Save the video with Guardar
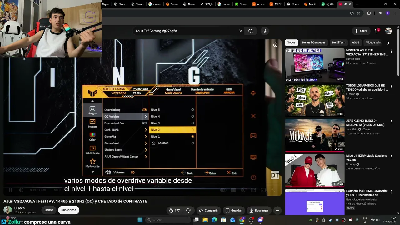400x225 pixels. 234,211
